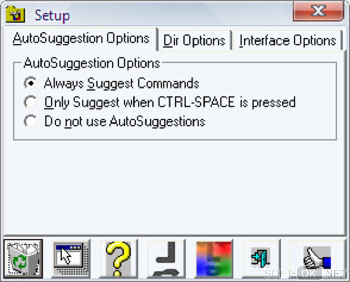
Task: Click the multicolored squares icon button
Action: (214, 259)
